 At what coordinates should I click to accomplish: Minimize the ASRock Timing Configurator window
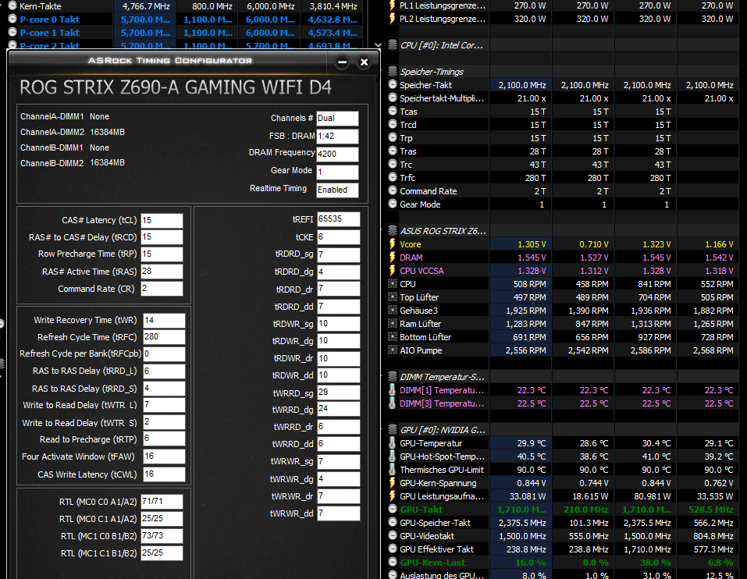[x=342, y=62]
